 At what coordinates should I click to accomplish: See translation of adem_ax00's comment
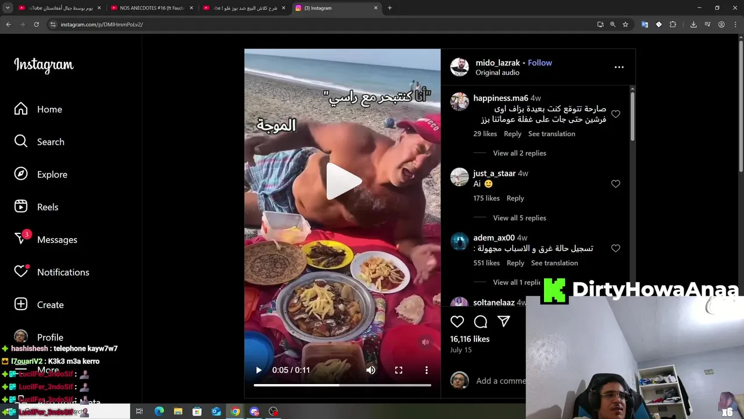(555, 263)
